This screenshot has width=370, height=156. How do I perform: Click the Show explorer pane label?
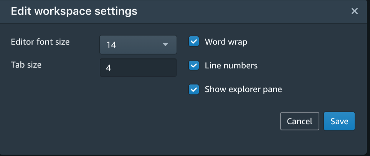(x=243, y=89)
